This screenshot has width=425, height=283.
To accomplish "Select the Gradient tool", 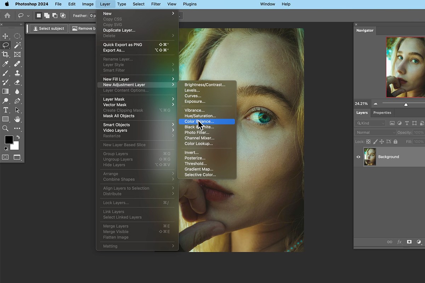I will pos(5,91).
